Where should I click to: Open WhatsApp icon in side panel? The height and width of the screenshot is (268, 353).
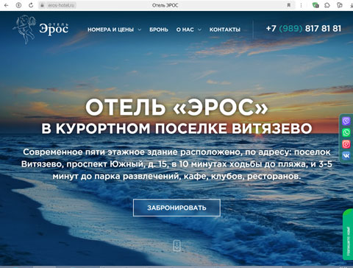pyautogui.click(x=346, y=133)
